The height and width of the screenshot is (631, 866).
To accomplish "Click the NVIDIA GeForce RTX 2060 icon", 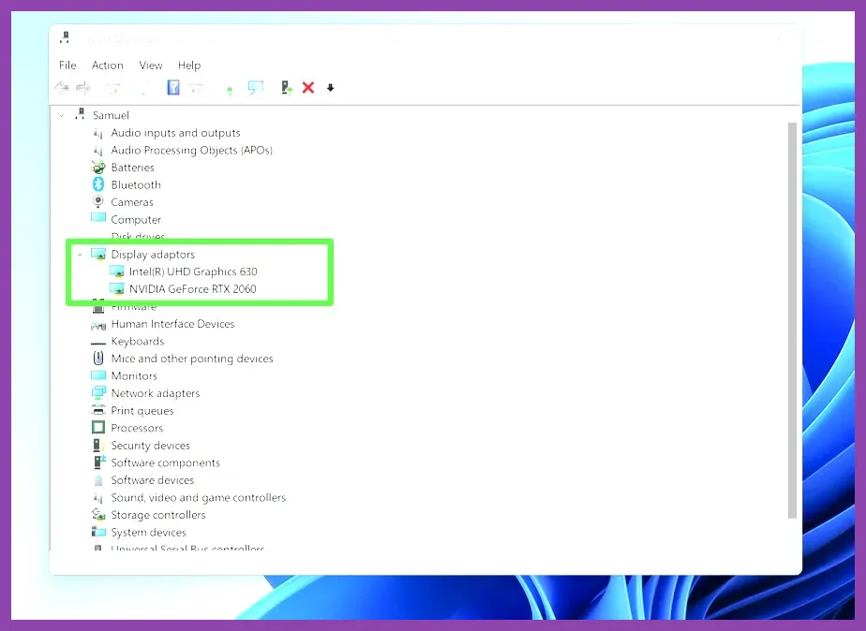I will 116,288.
